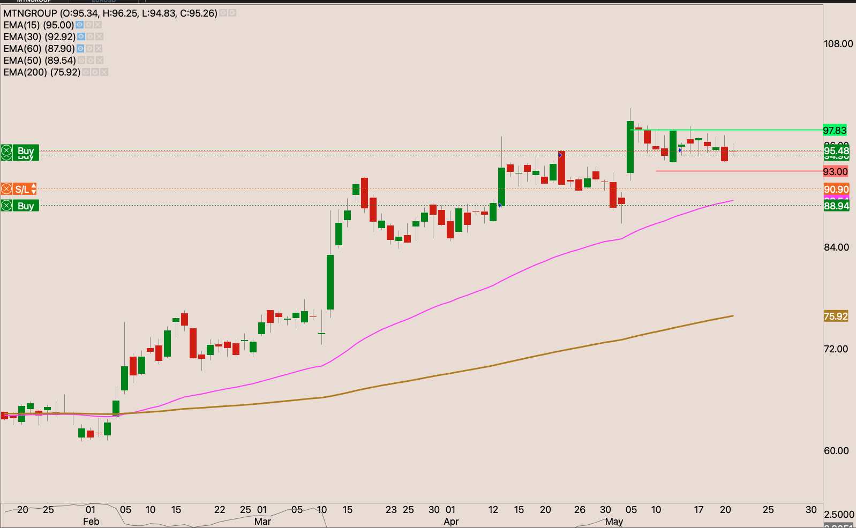Cancel the Buy order at 88.94

pyautogui.click(x=6, y=206)
